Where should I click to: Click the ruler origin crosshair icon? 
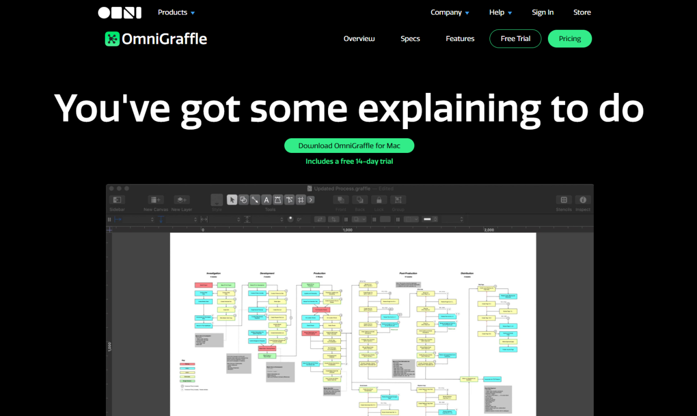click(x=110, y=230)
